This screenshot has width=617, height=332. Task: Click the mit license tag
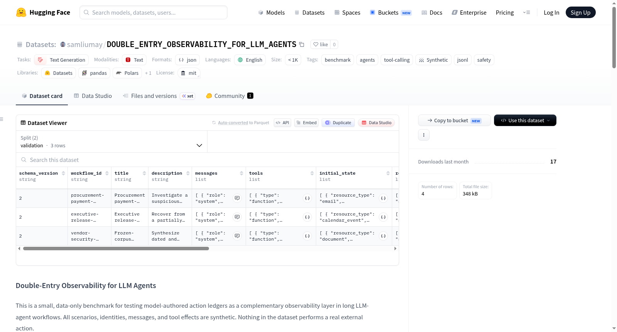point(189,73)
